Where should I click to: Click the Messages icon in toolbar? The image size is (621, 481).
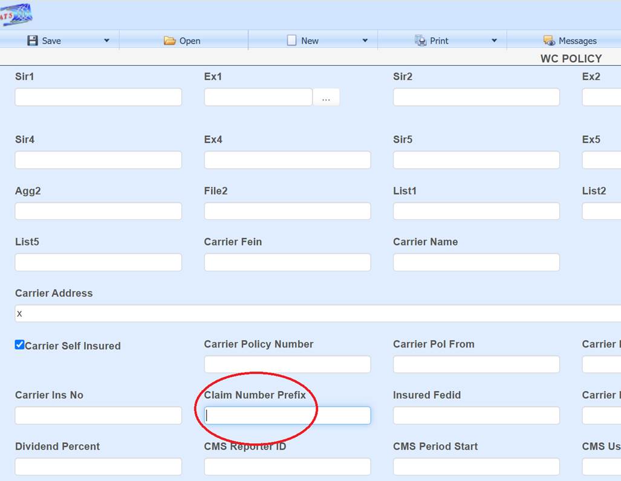pyautogui.click(x=549, y=40)
